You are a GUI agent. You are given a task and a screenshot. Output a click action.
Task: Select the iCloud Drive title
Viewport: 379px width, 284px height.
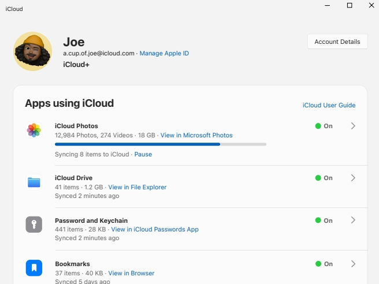73,178
